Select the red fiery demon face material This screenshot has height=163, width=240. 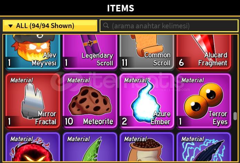point(33,147)
